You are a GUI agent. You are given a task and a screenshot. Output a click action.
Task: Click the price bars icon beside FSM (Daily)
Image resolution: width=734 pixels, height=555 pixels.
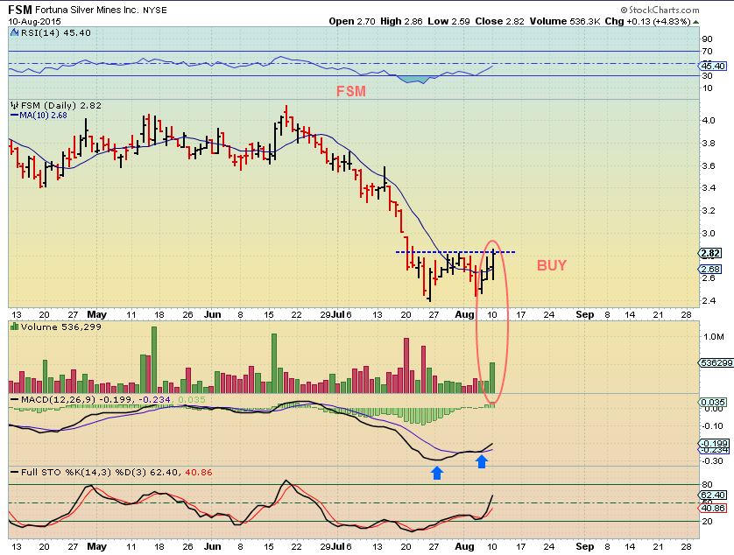click(x=15, y=106)
